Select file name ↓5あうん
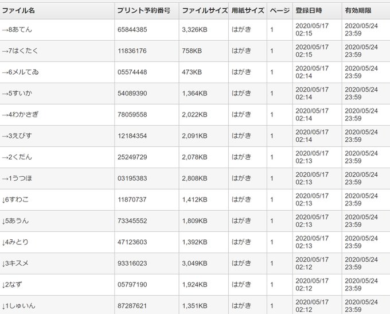 point(15,221)
